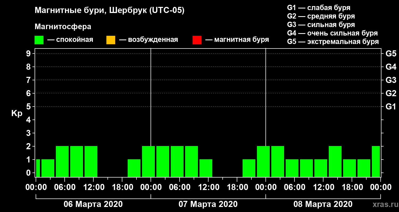Click the '06 Марта 2020' date label

point(93,204)
